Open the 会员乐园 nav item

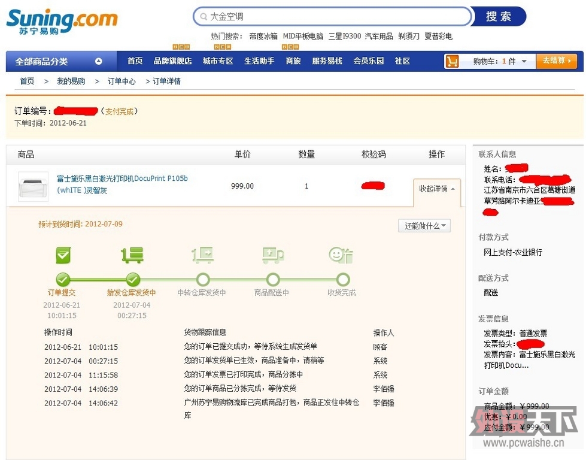click(369, 61)
